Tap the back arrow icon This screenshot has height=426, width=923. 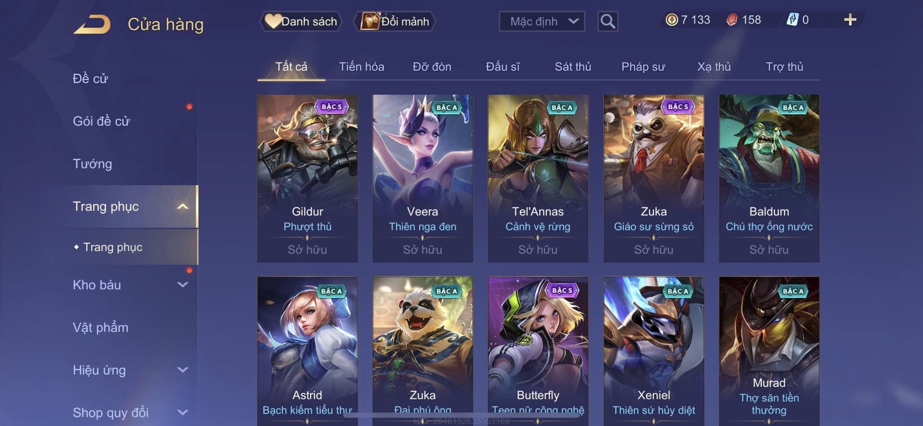pyautogui.click(x=92, y=24)
